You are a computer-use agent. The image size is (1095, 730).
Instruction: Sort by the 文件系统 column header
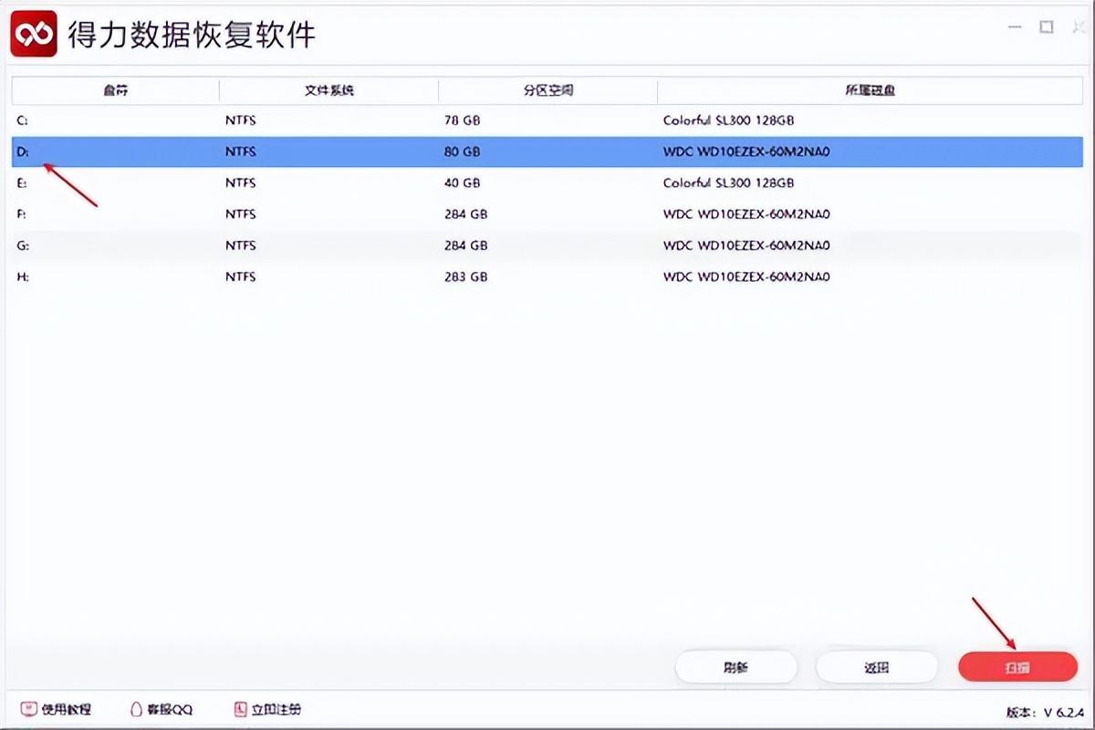[328, 90]
